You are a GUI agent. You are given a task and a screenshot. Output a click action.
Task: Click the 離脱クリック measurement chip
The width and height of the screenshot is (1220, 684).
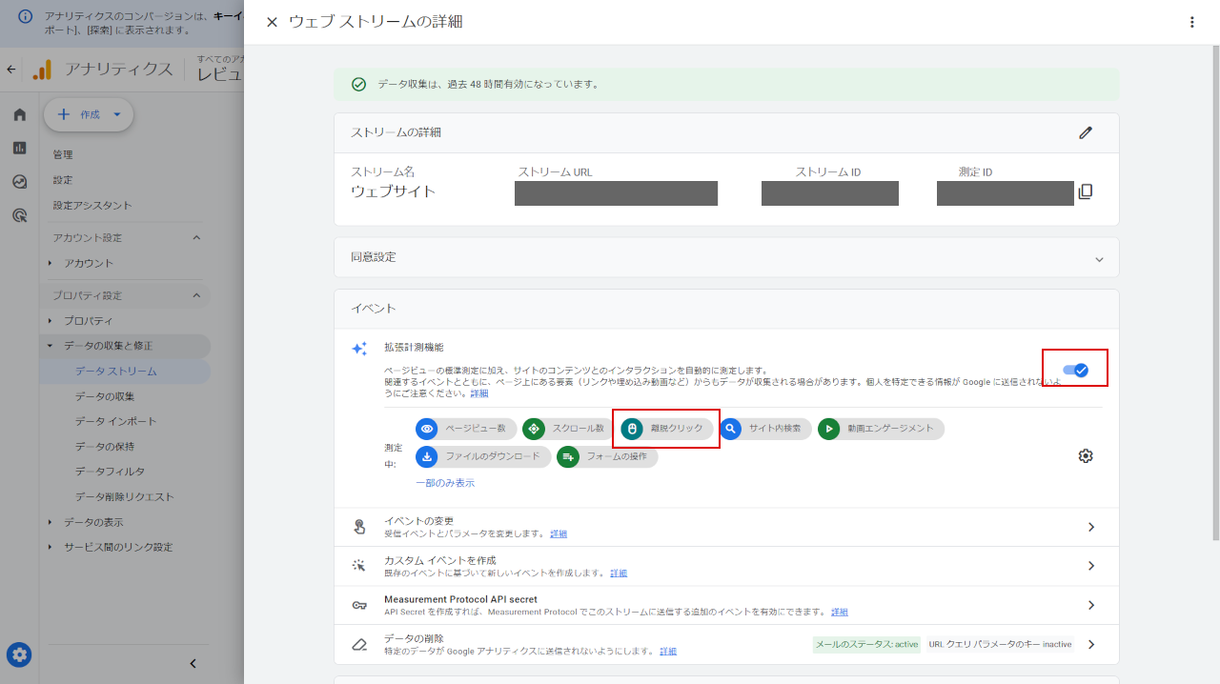(667, 430)
